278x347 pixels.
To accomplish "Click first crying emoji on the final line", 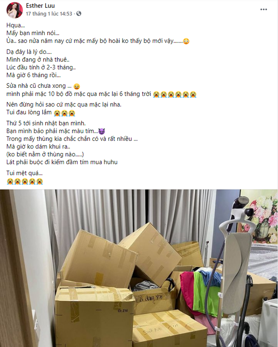I will click(x=10, y=181).
